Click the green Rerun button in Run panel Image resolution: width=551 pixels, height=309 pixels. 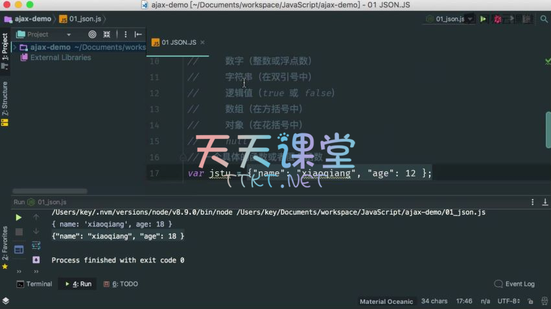pyautogui.click(x=19, y=218)
